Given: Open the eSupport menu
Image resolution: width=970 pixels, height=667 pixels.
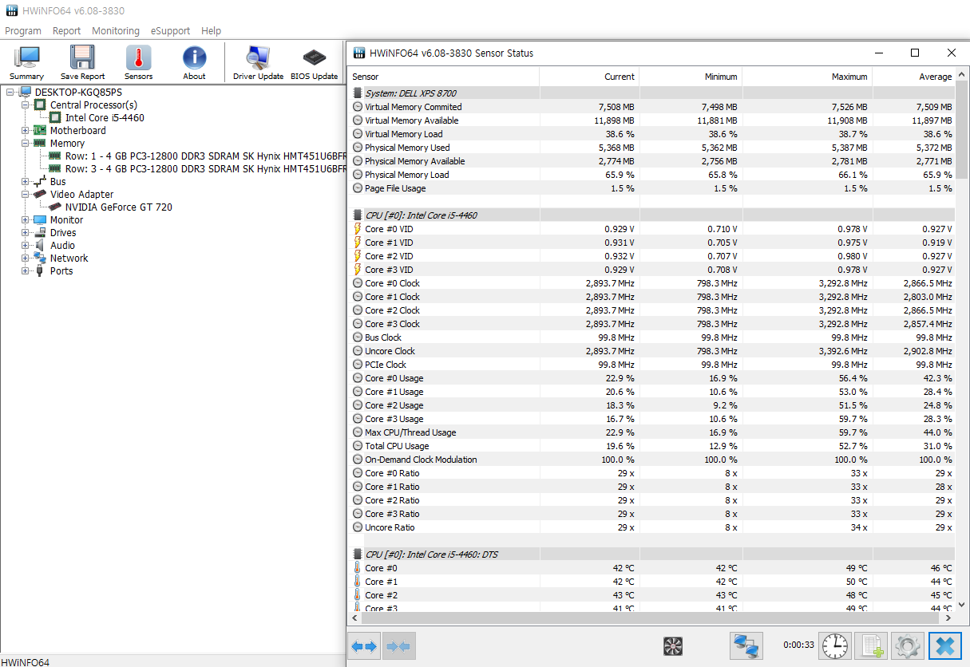Looking at the screenshot, I should [171, 31].
